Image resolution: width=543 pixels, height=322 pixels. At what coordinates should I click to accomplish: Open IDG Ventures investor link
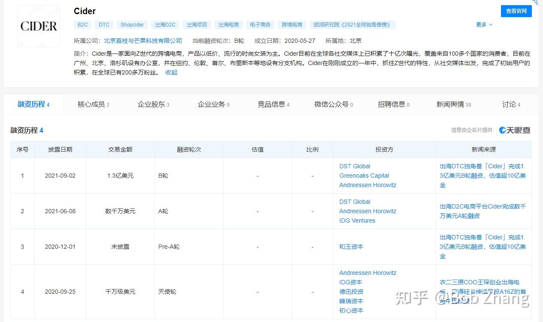(x=357, y=221)
